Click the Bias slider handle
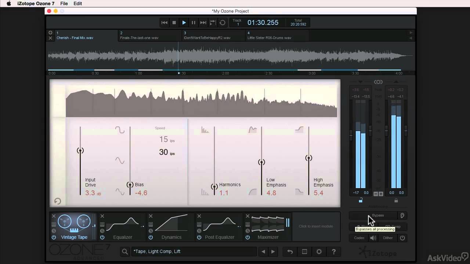The height and width of the screenshot is (264, 470). click(x=130, y=185)
